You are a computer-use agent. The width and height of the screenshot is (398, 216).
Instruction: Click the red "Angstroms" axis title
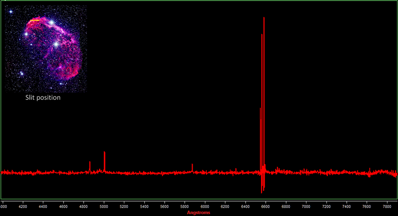point(199,213)
